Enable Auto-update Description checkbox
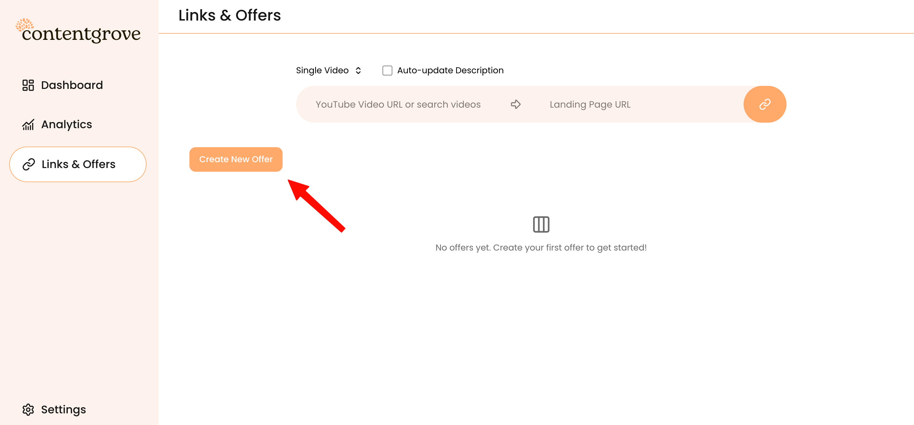The width and height of the screenshot is (914, 425). (387, 70)
